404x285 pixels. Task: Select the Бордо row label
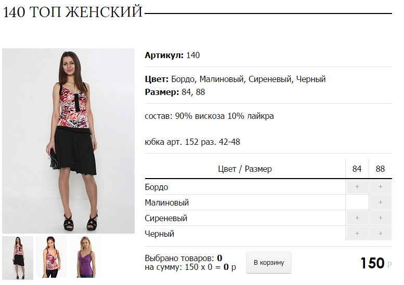pyautogui.click(x=157, y=187)
